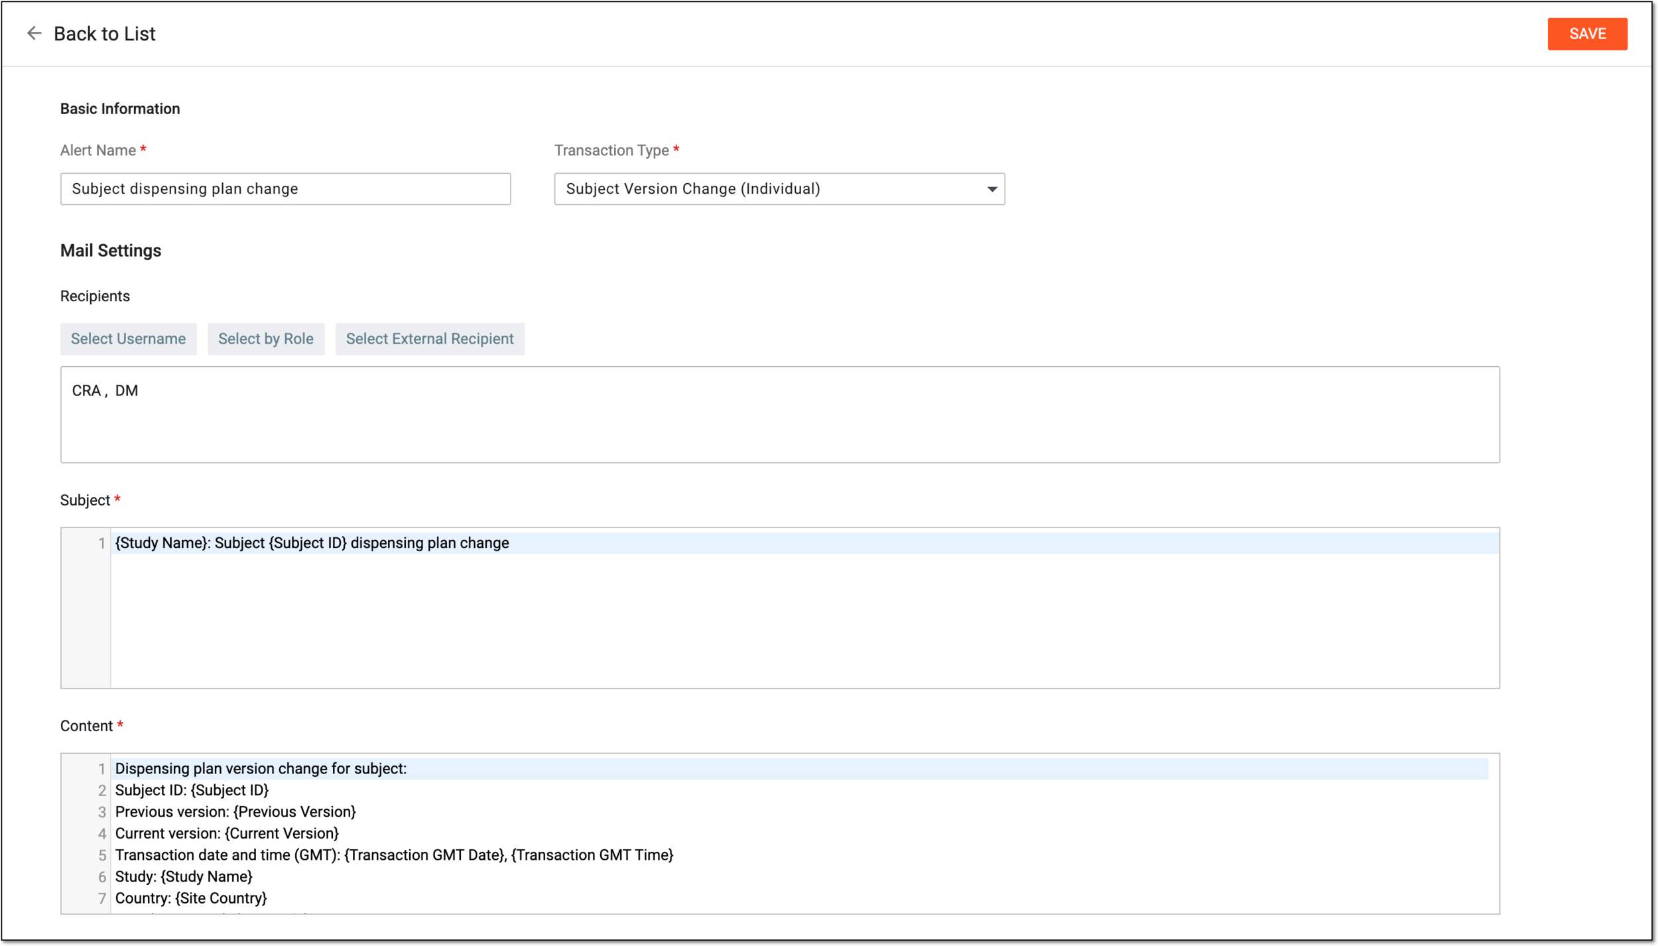Open the Transaction Type dropdown
This screenshot has height=946, width=1658.
click(779, 189)
